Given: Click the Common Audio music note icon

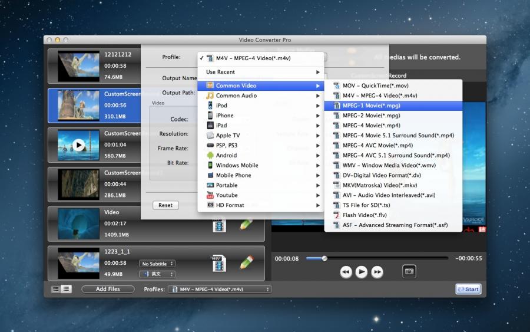Looking at the screenshot, I should click(210, 96).
